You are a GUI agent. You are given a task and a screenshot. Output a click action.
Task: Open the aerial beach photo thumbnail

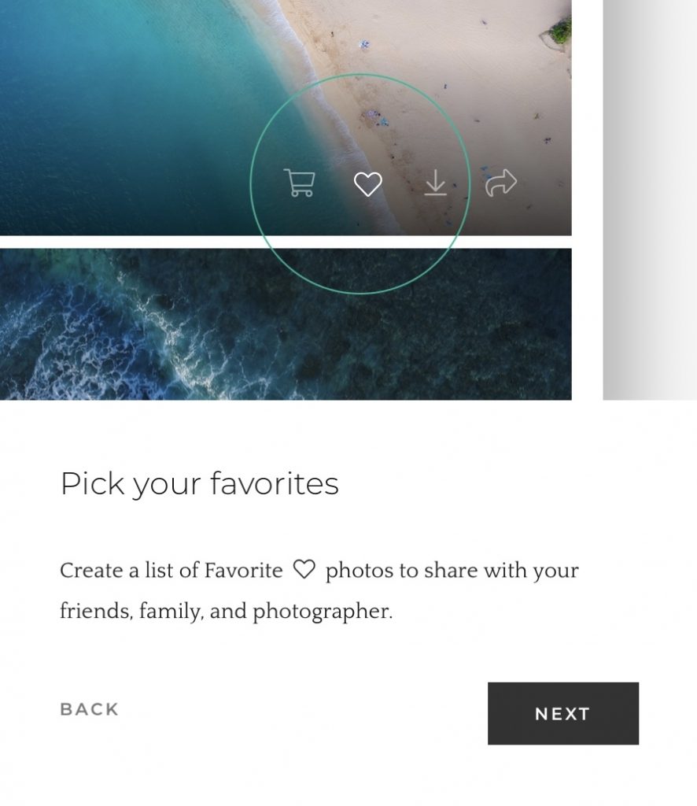[286, 118]
